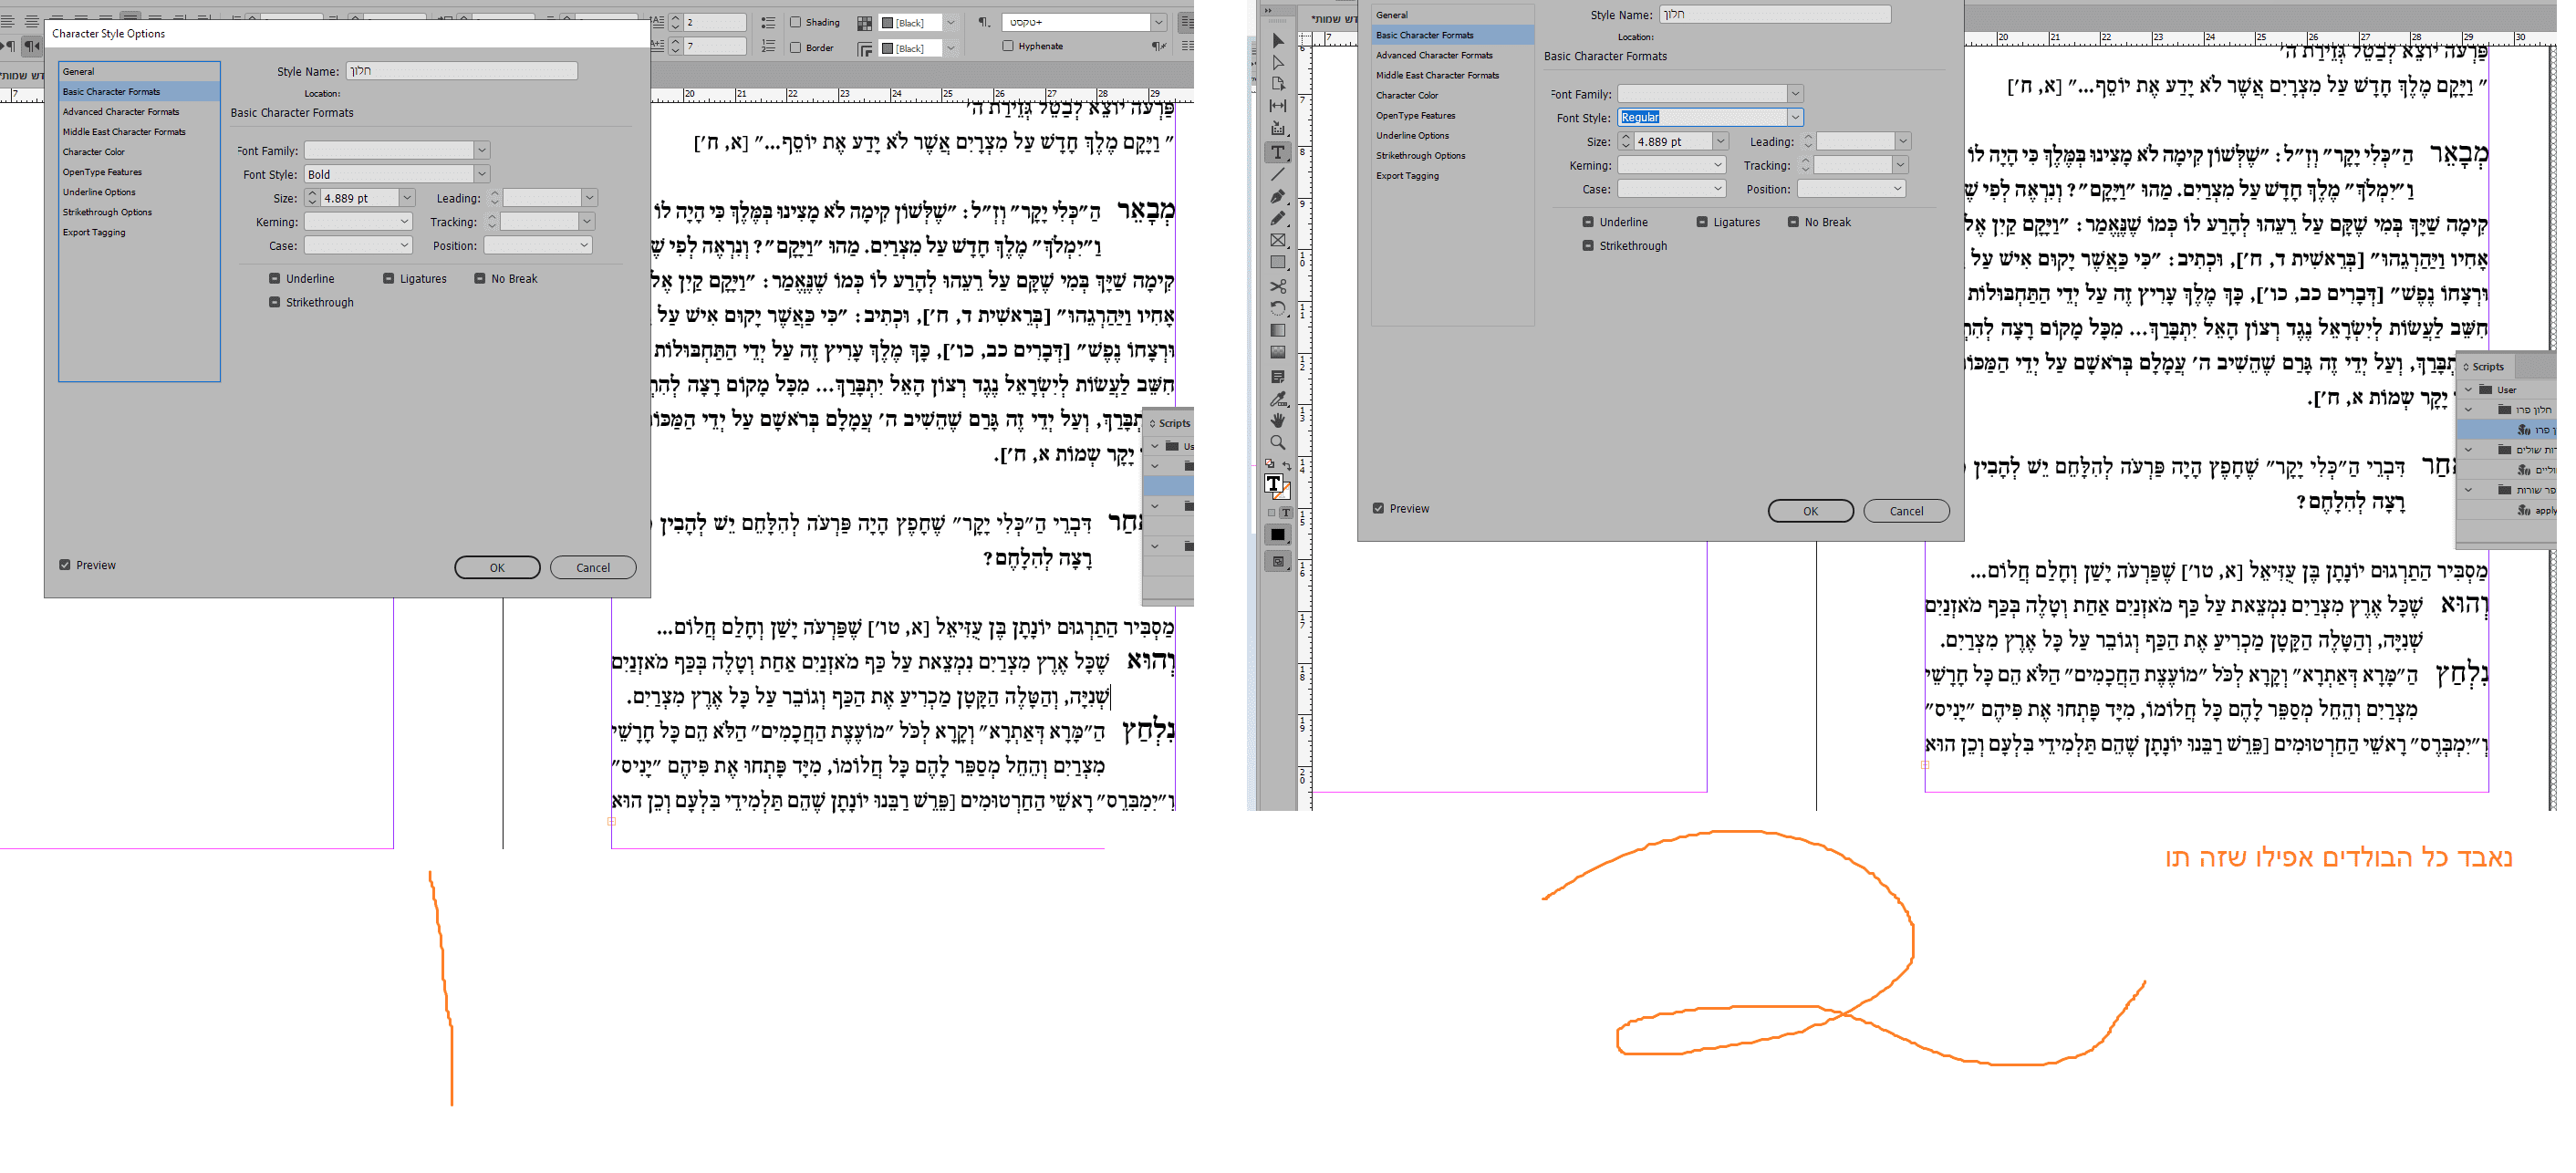The image size is (2576, 1173).
Task: Select the Rectangle Frame tool
Action: [1278, 241]
